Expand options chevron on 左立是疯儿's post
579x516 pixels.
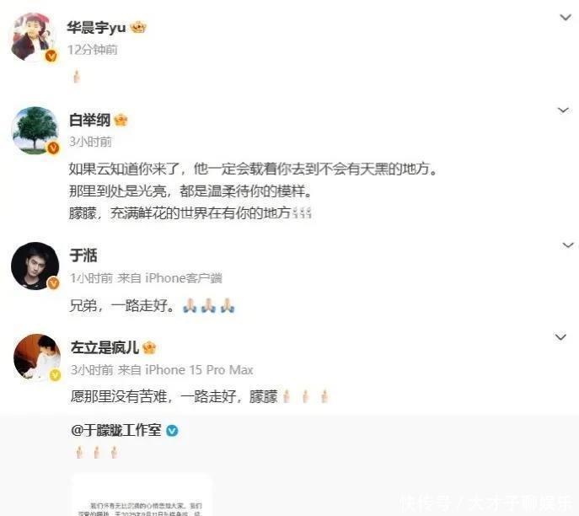(560, 337)
